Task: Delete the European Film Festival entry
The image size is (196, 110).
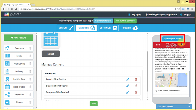Action: pyautogui.click(x=136, y=92)
